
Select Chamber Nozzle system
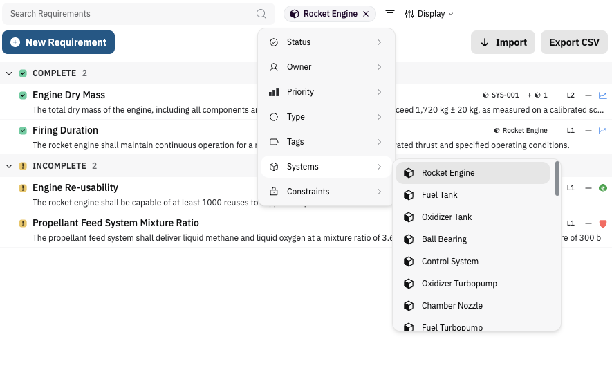click(473, 306)
